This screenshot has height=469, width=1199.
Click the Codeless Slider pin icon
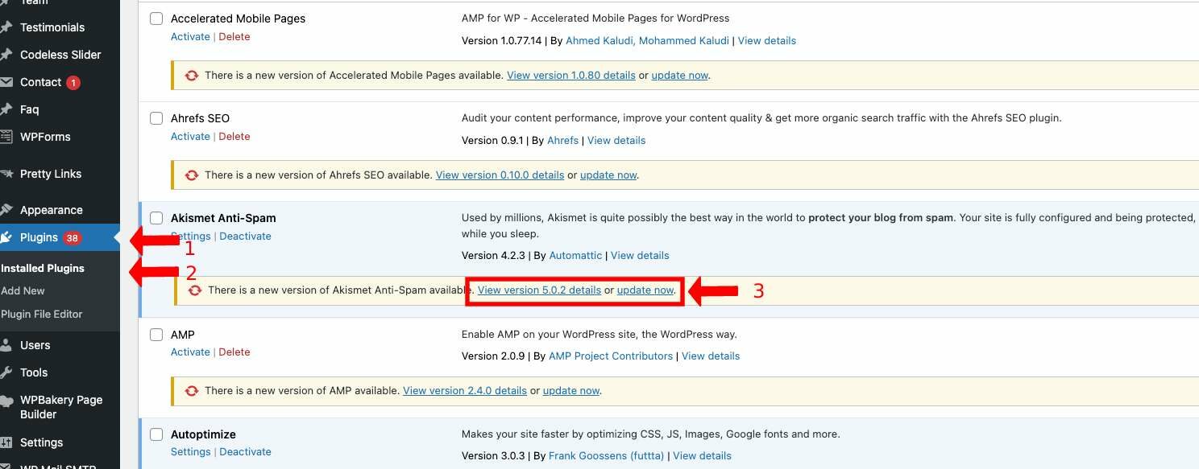pos(6,55)
